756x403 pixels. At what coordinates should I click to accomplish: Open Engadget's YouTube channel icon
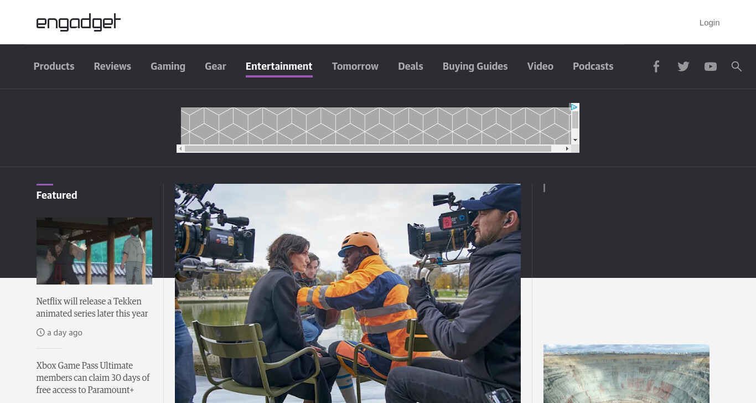711,66
